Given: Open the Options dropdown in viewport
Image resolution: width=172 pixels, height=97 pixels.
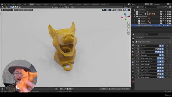Looking at the screenshot, I should (x=127, y=7).
